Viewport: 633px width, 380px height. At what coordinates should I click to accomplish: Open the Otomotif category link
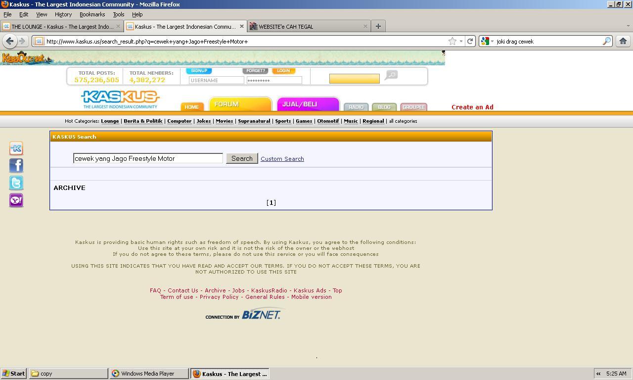[328, 121]
